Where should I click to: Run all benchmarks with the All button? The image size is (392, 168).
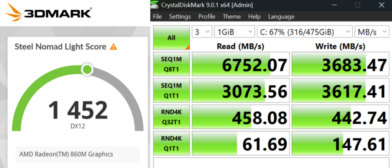[x=171, y=38]
